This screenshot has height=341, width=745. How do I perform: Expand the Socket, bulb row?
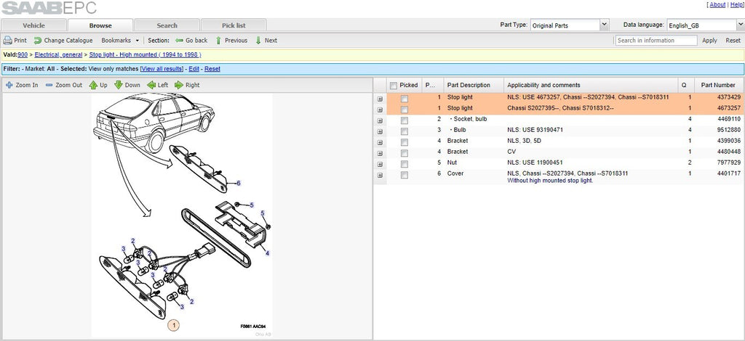tap(380, 120)
